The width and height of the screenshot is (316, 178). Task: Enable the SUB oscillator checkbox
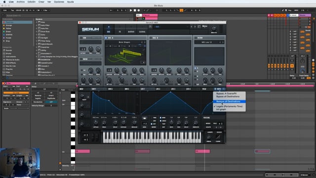(x=81, y=38)
